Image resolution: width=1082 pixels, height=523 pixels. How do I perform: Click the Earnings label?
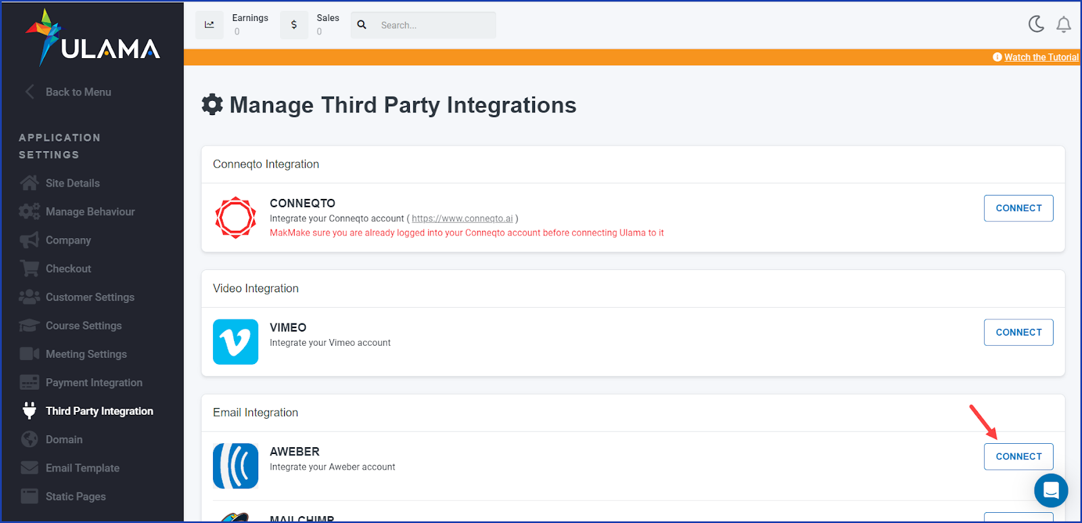[x=250, y=18]
